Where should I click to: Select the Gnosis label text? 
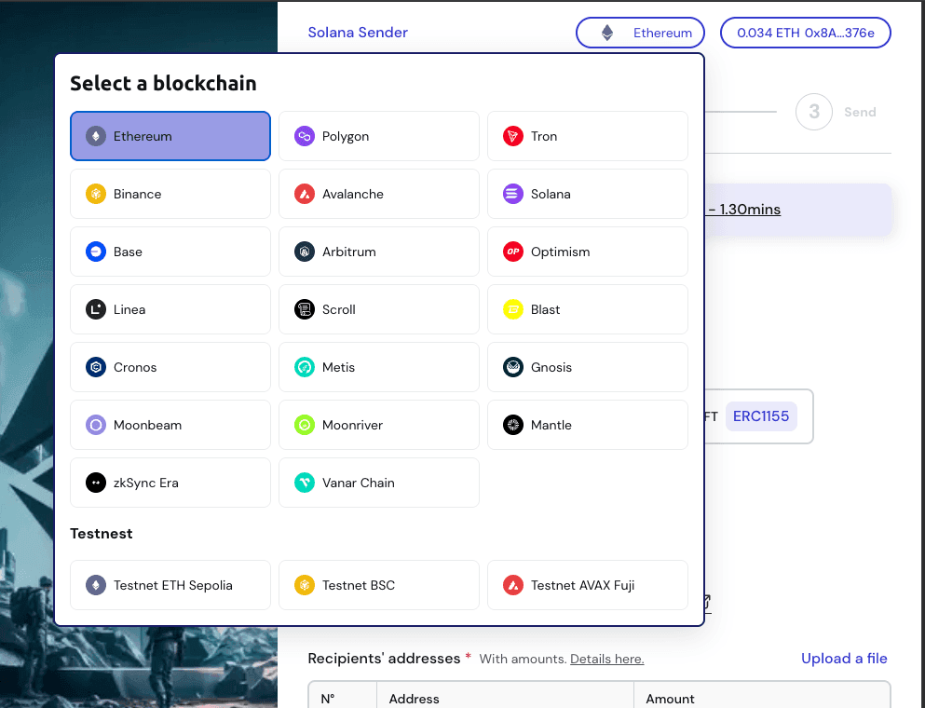pyautogui.click(x=551, y=368)
